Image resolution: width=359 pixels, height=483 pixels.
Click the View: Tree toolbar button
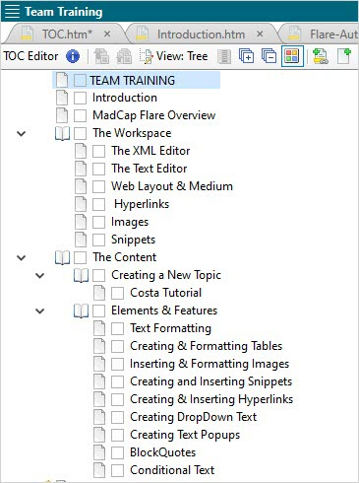[x=174, y=56]
